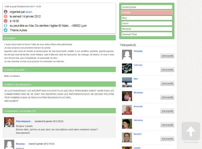The width and height of the screenshot is (202, 149).
Task: Open Musica's default avatar picture
Action: [9, 144]
